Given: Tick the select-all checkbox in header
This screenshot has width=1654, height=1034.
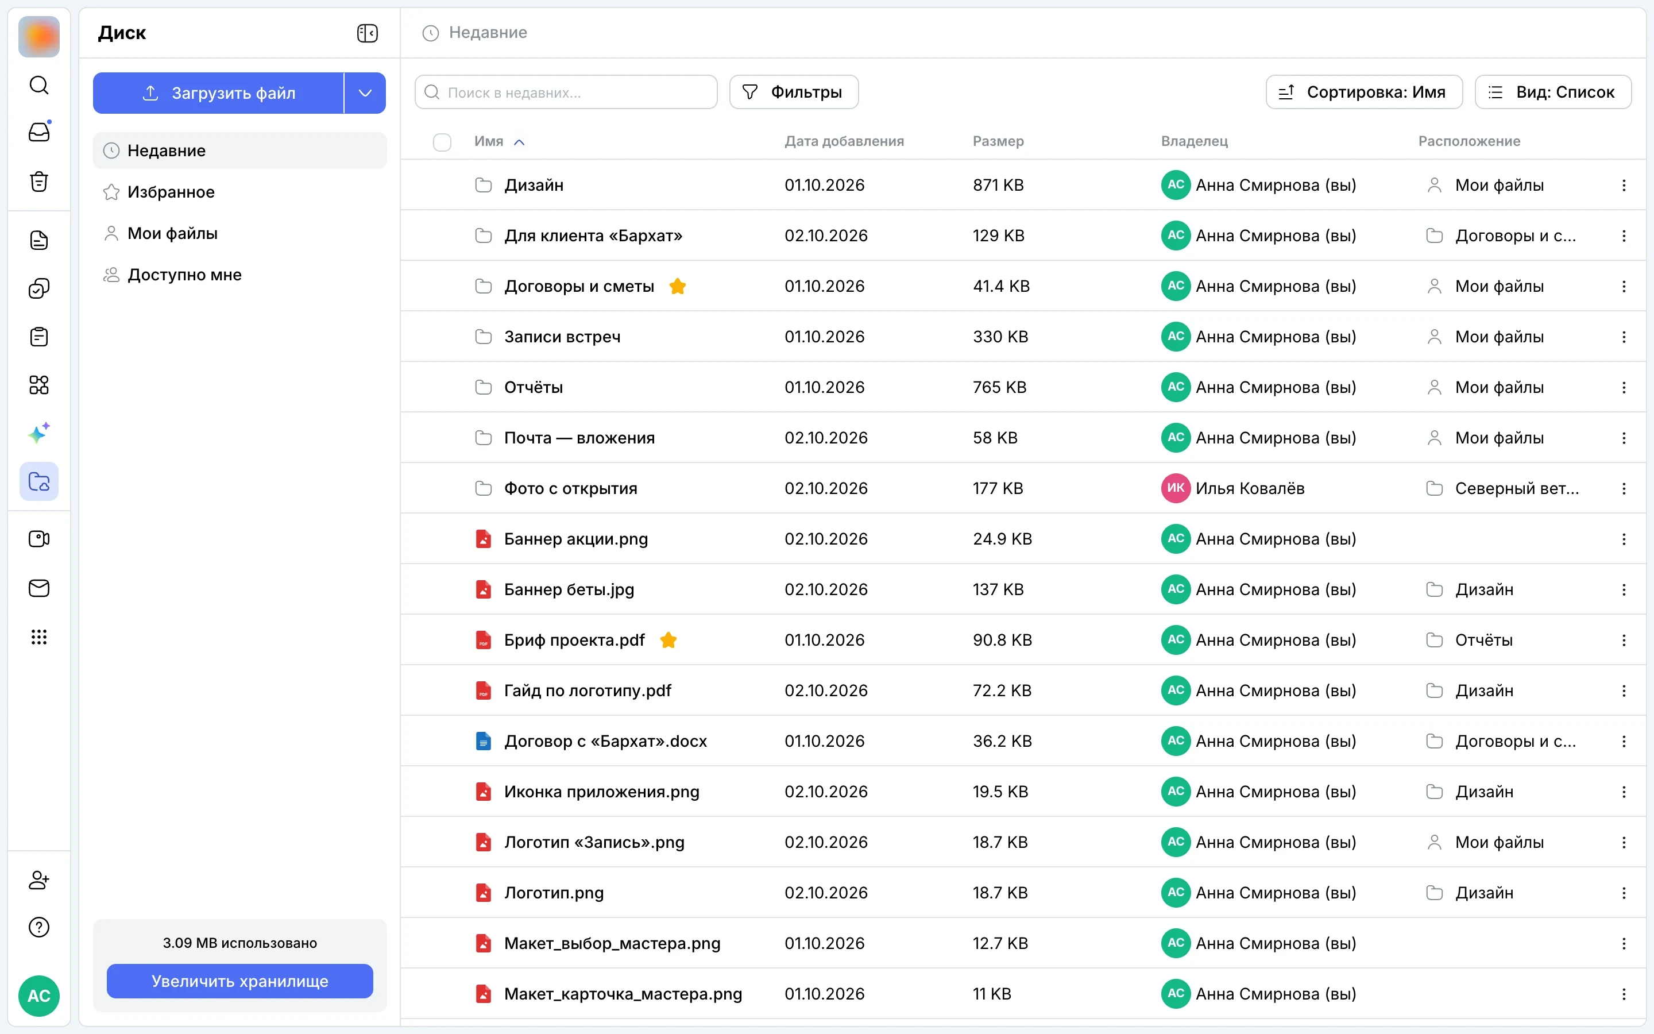Looking at the screenshot, I should tap(442, 141).
